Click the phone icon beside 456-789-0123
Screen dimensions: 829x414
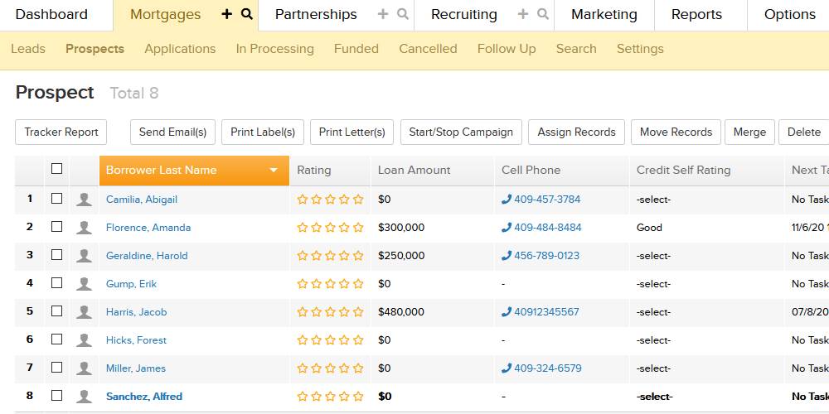[507, 256]
